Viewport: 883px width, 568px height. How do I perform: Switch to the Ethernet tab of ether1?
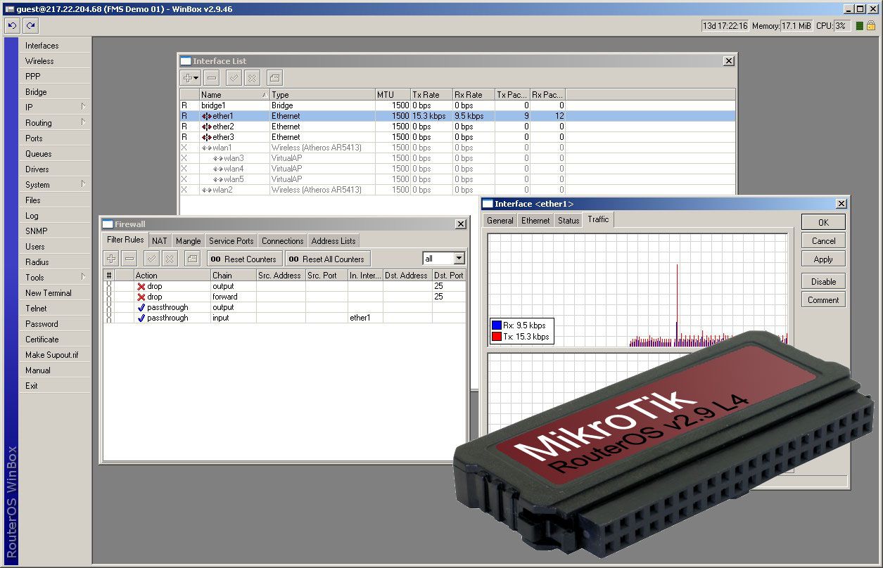pyautogui.click(x=535, y=220)
